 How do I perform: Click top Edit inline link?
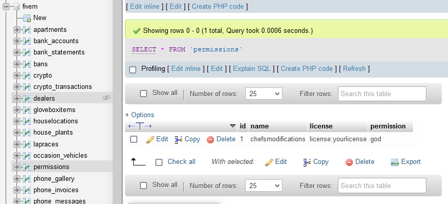(145, 7)
